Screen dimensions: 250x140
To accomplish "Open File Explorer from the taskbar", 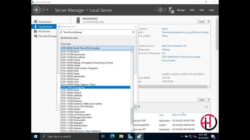I will coord(121,136).
